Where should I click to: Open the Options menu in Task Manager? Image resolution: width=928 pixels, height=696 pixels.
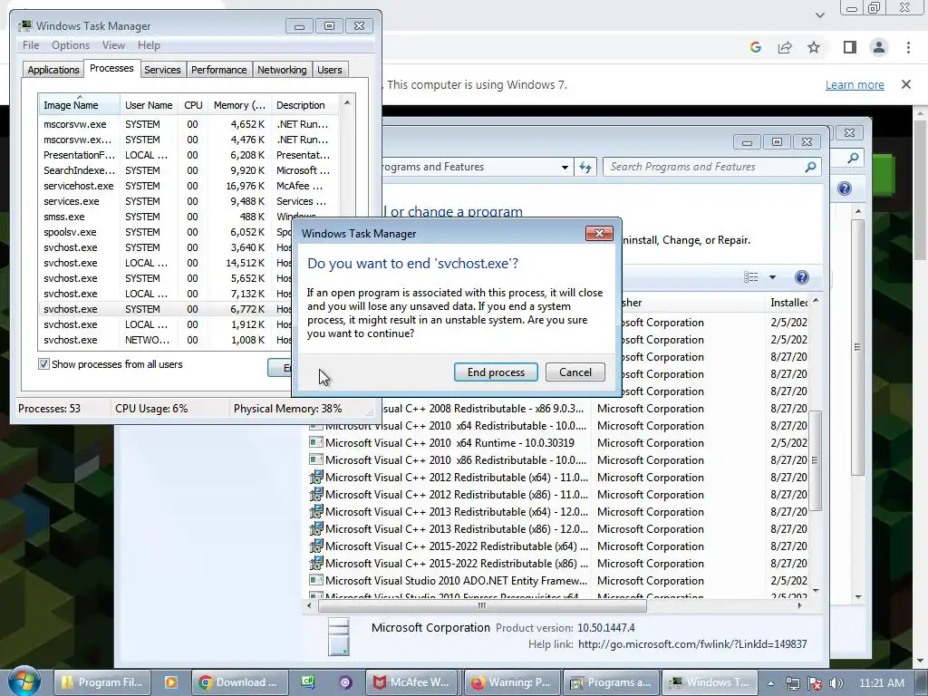point(71,45)
